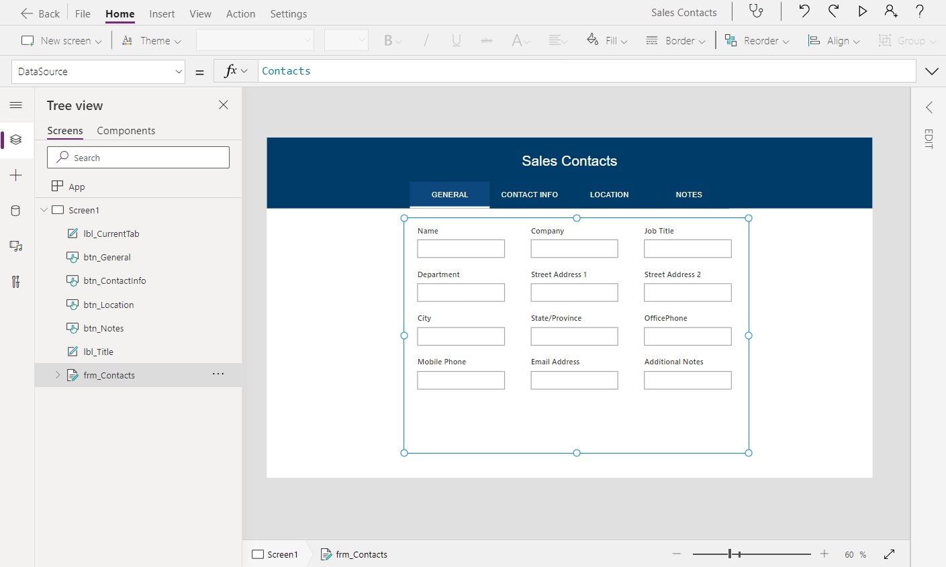Image resolution: width=946 pixels, height=567 pixels.
Task: Toggle italic text formatting
Action: pos(426,40)
